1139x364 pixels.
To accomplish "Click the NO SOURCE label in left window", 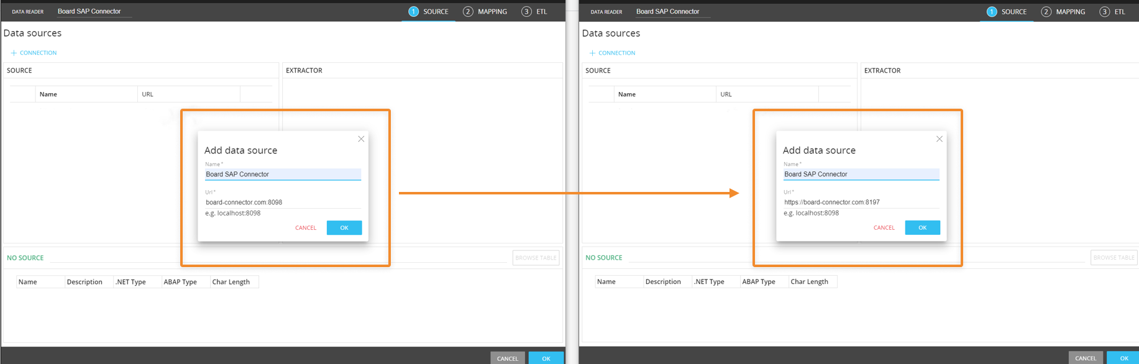I will 25,258.
